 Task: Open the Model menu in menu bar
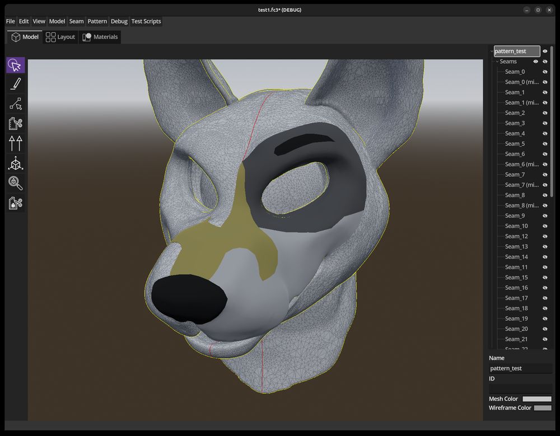(x=57, y=21)
